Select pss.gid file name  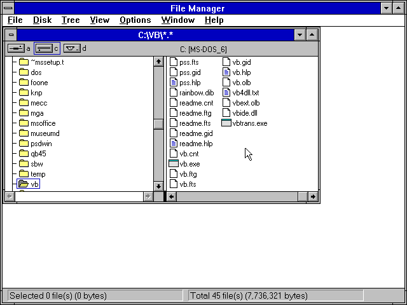[190, 72]
